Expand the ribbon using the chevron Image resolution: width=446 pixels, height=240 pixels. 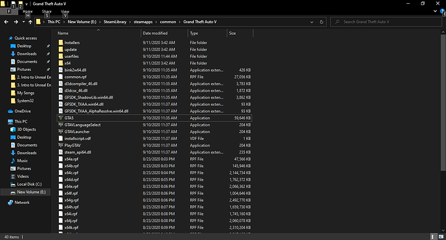pyautogui.click(x=435, y=12)
